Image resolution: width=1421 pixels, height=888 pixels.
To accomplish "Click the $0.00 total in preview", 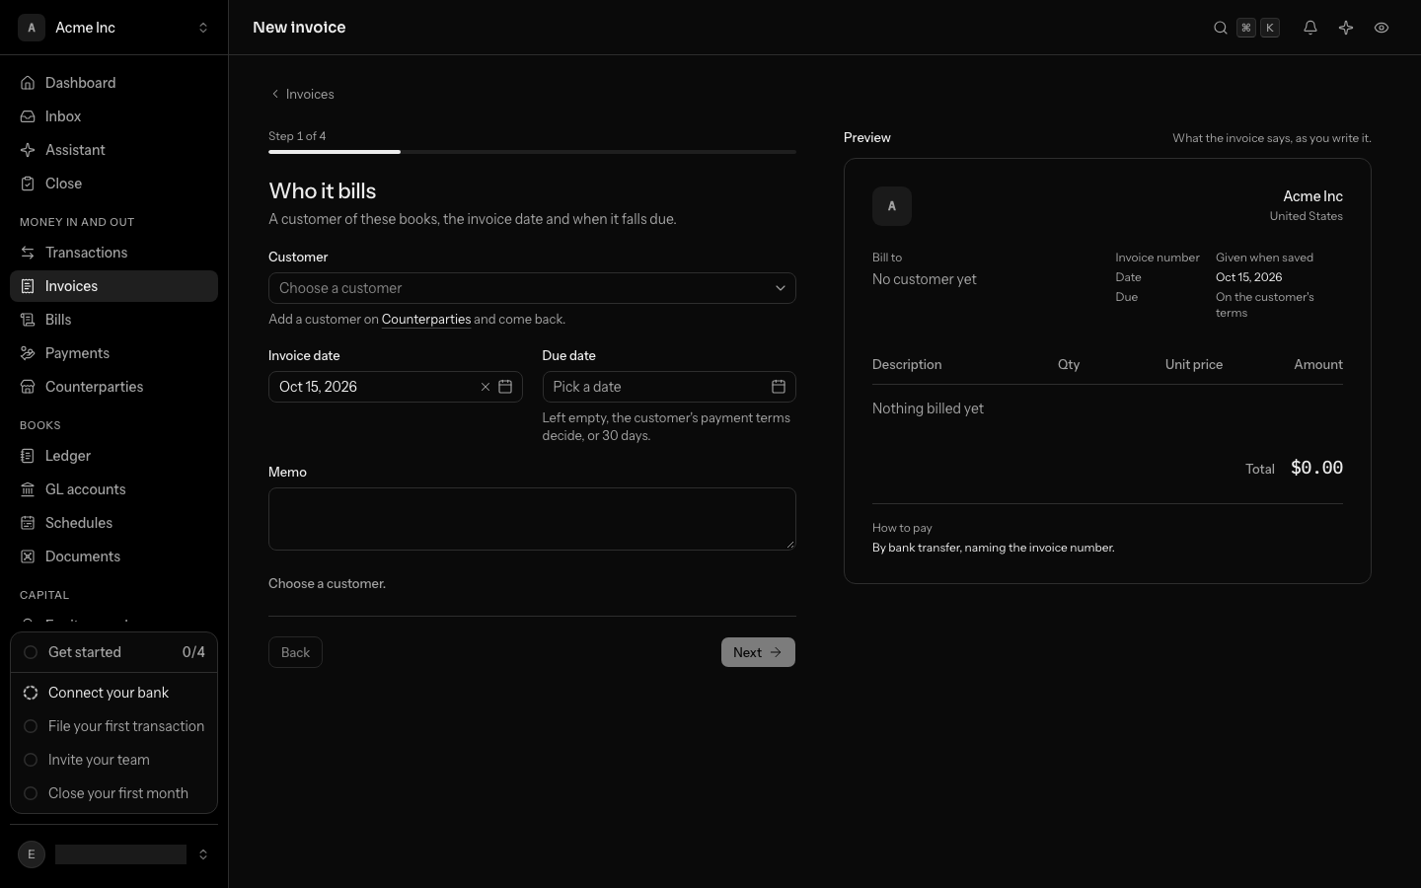I will (1316, 468).
